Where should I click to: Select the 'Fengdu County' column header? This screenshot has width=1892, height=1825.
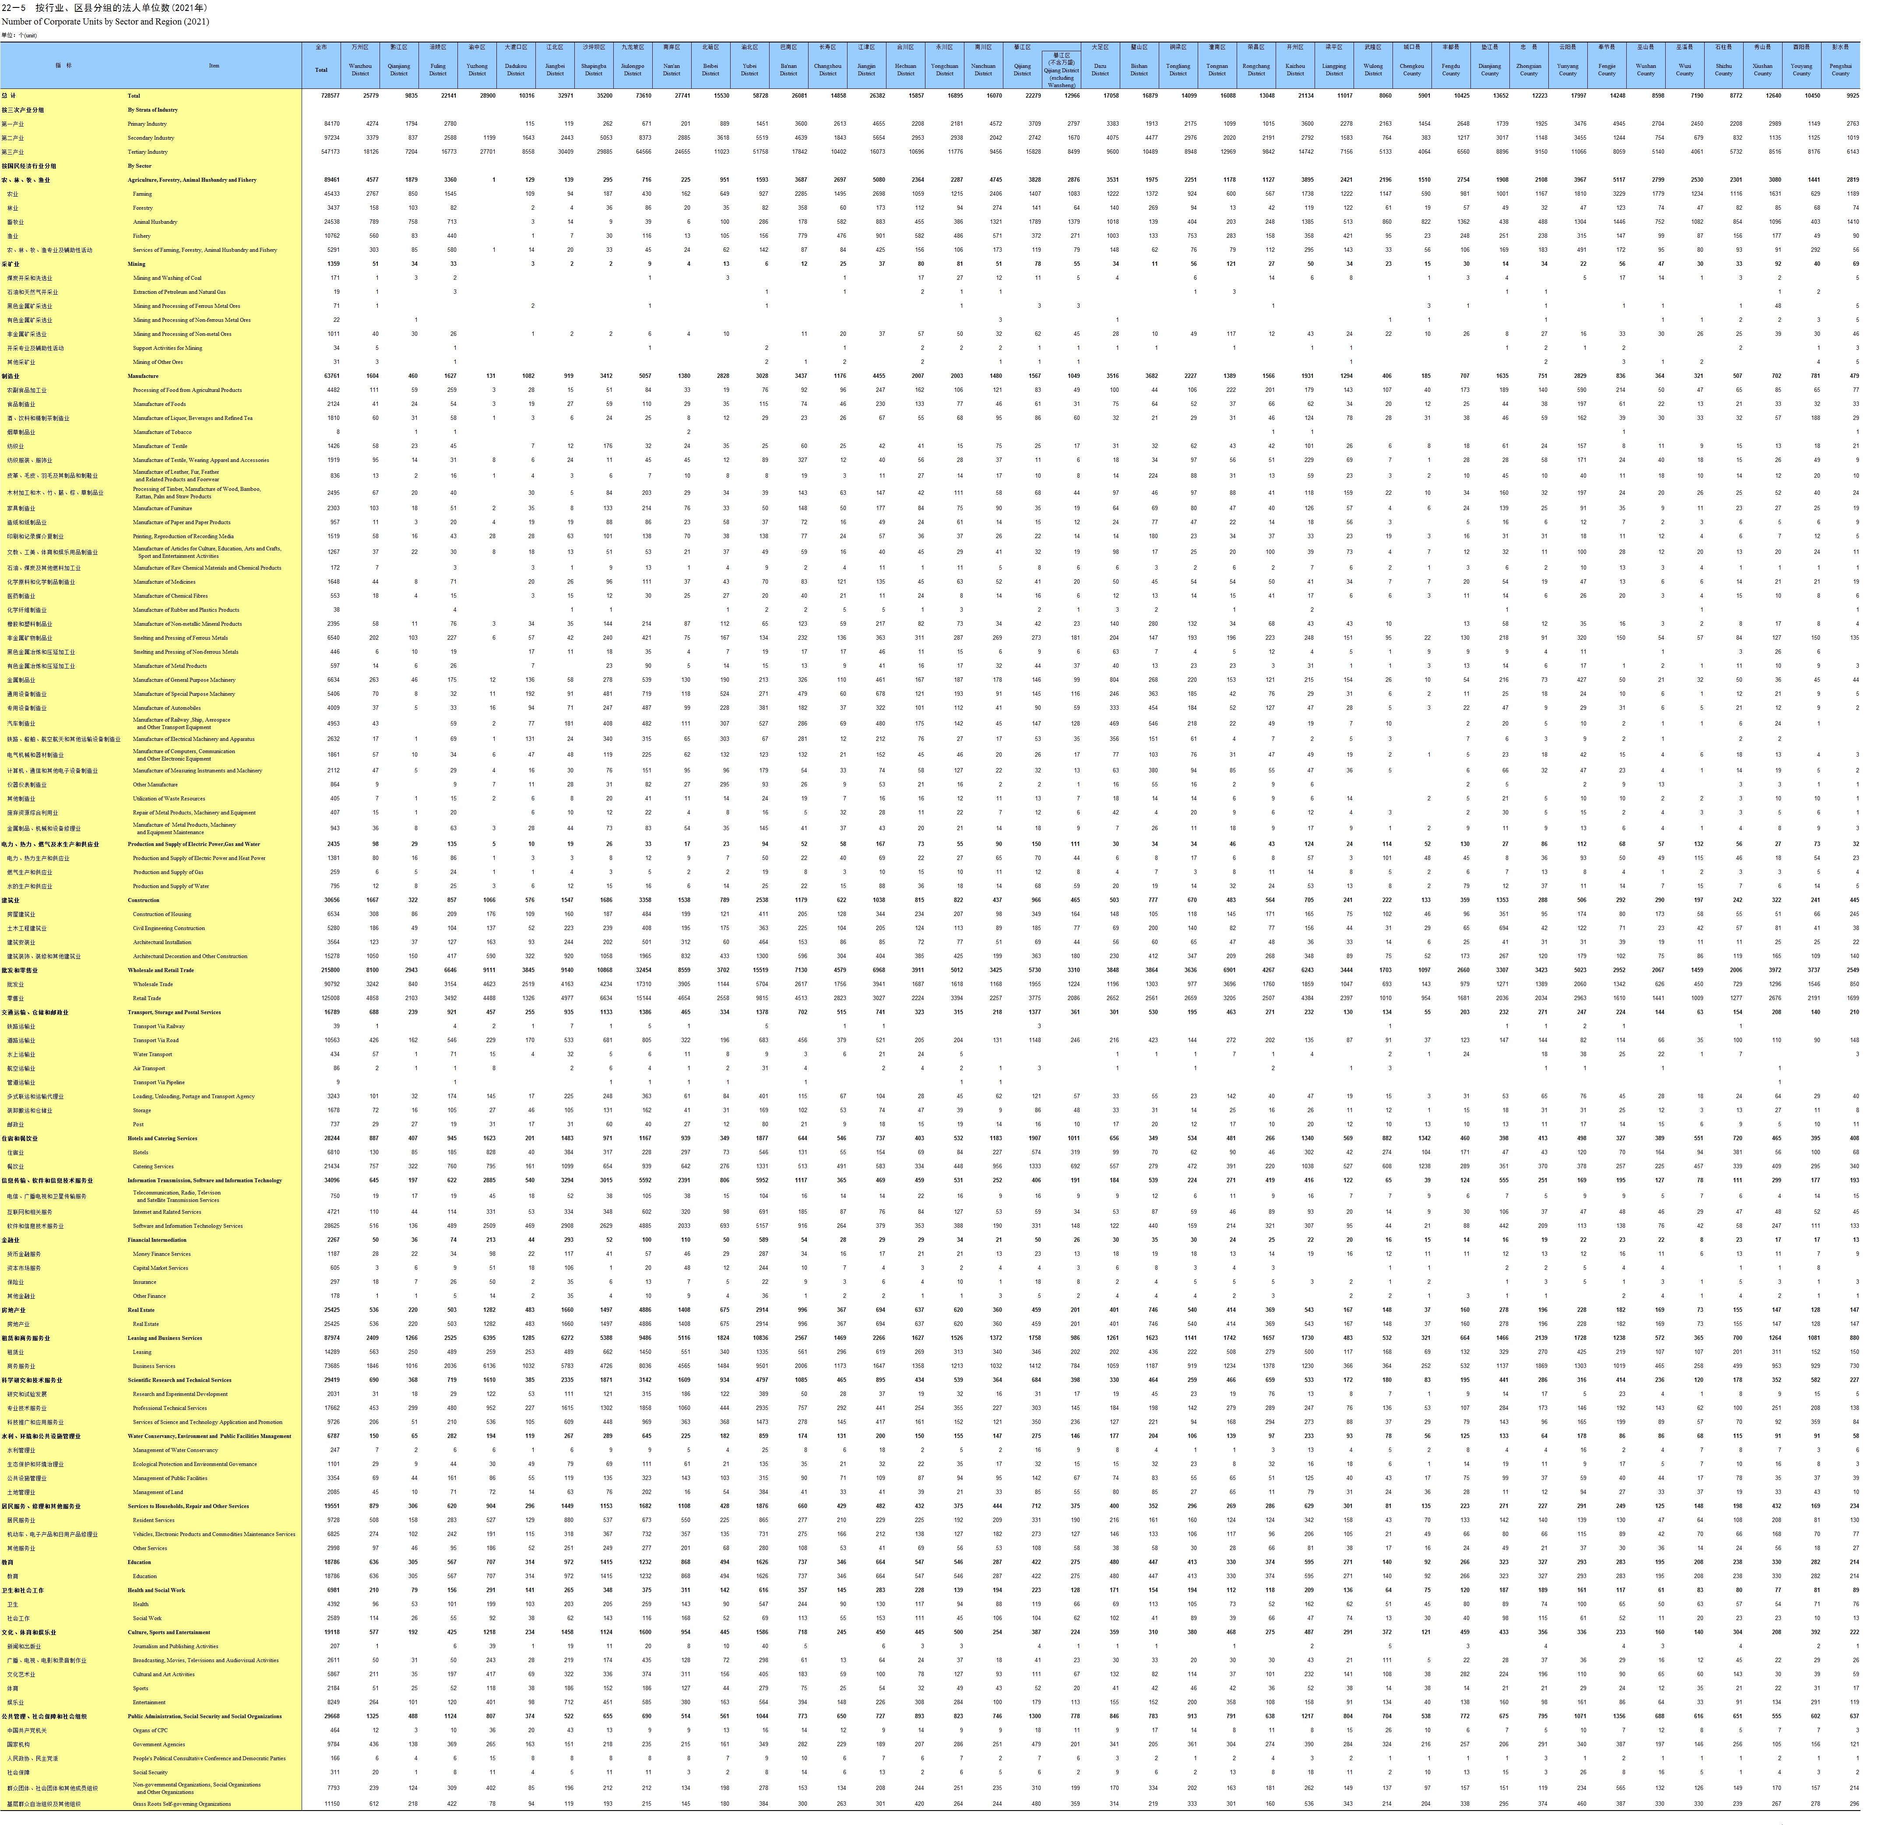pos(1451,70)
